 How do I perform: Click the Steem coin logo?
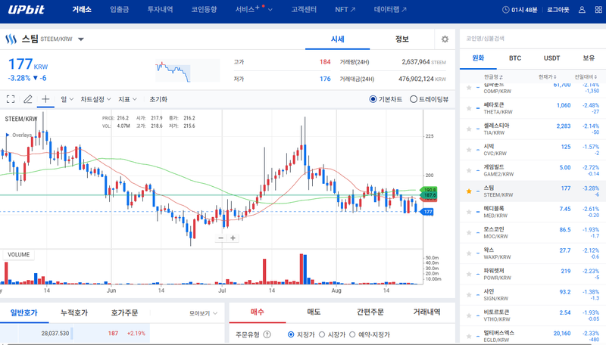click(x=11, y=39)
